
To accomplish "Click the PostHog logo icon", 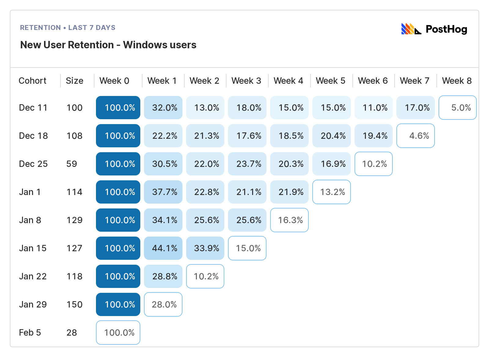I will click(411, 29).
